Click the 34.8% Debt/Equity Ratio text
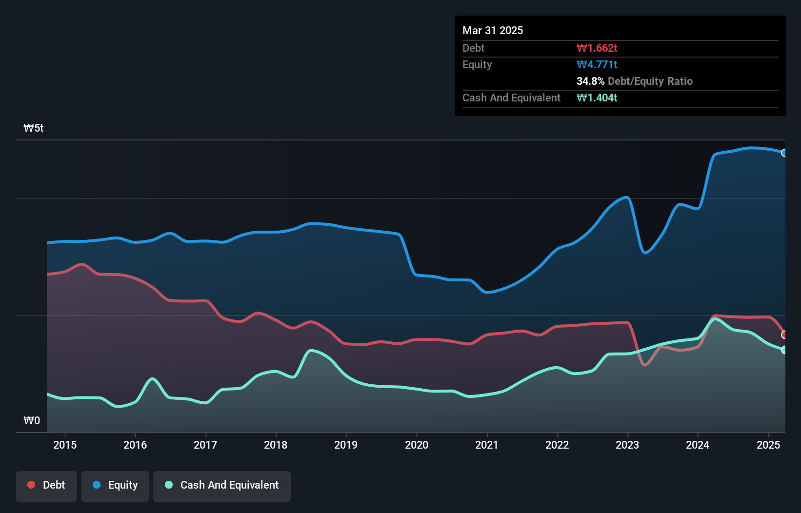Viewport: 801px width, 513px height. (x=635, y=81)
